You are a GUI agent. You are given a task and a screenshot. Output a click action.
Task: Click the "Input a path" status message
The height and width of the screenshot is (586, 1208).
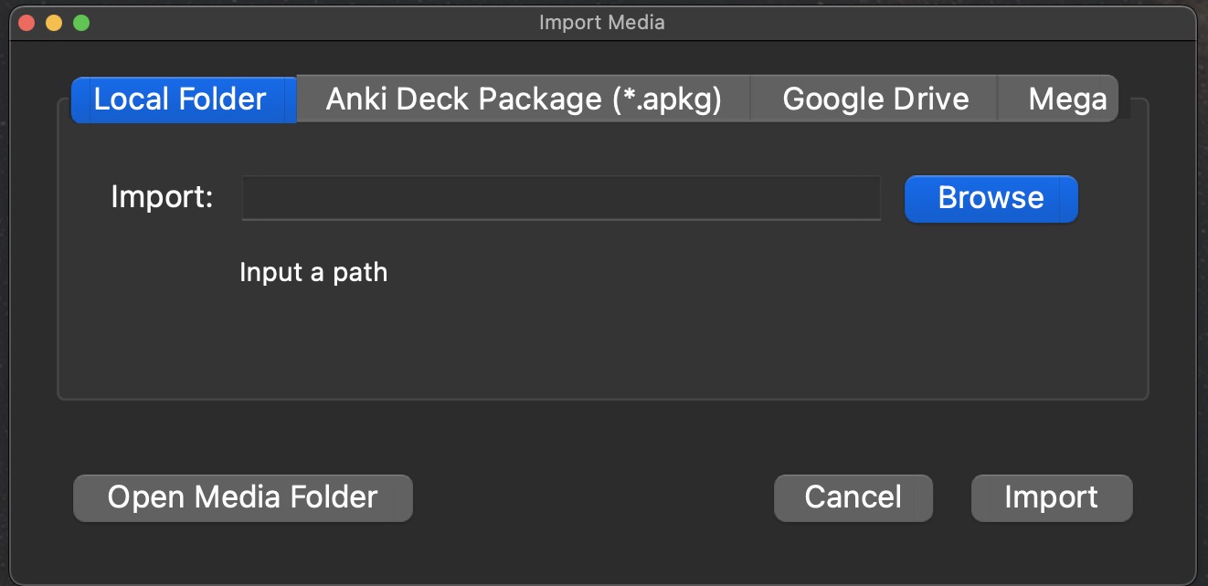point(313,272)
